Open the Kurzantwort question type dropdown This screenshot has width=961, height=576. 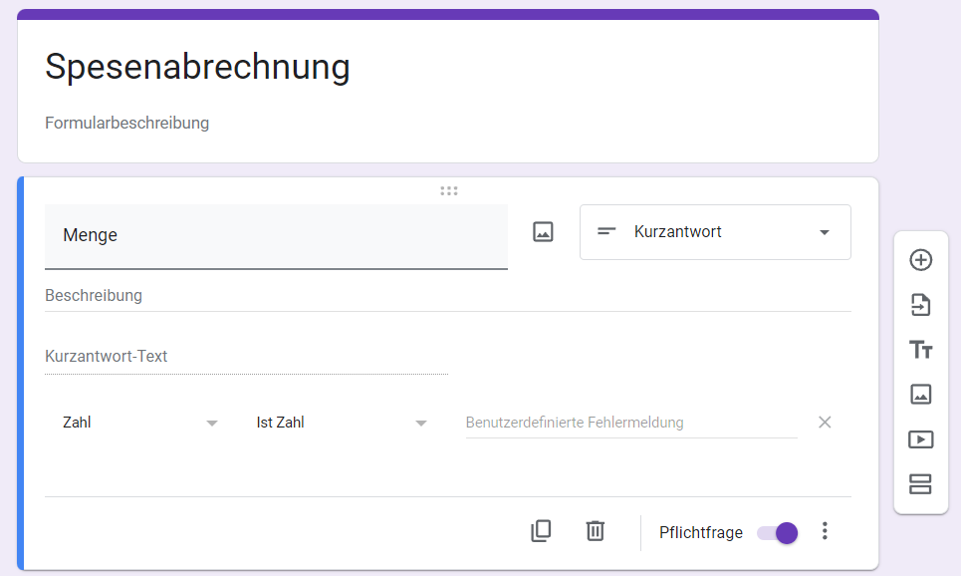715,232
